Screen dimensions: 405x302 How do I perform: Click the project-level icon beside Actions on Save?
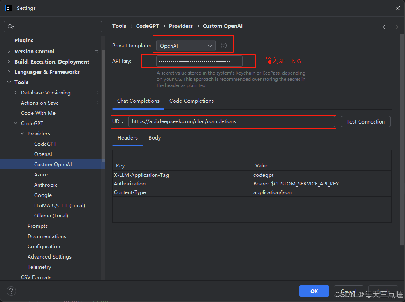tap(96, 103)
